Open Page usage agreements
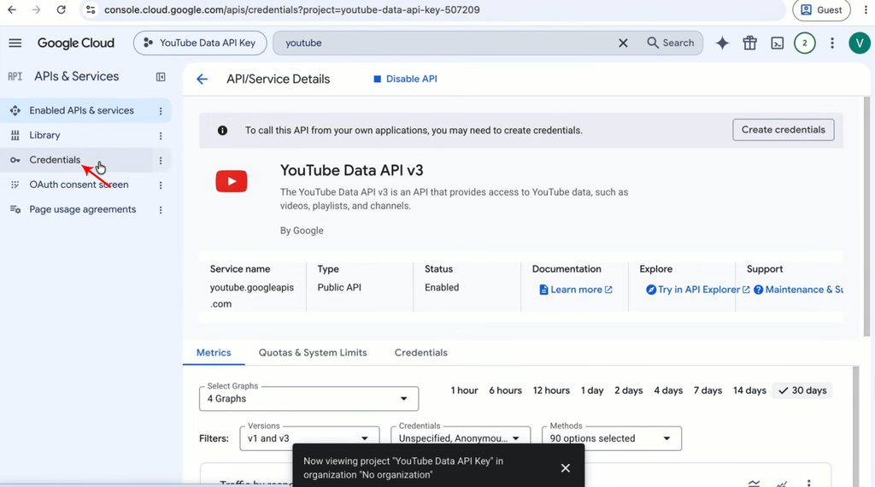The image size is (875, 487). point(83,209)
